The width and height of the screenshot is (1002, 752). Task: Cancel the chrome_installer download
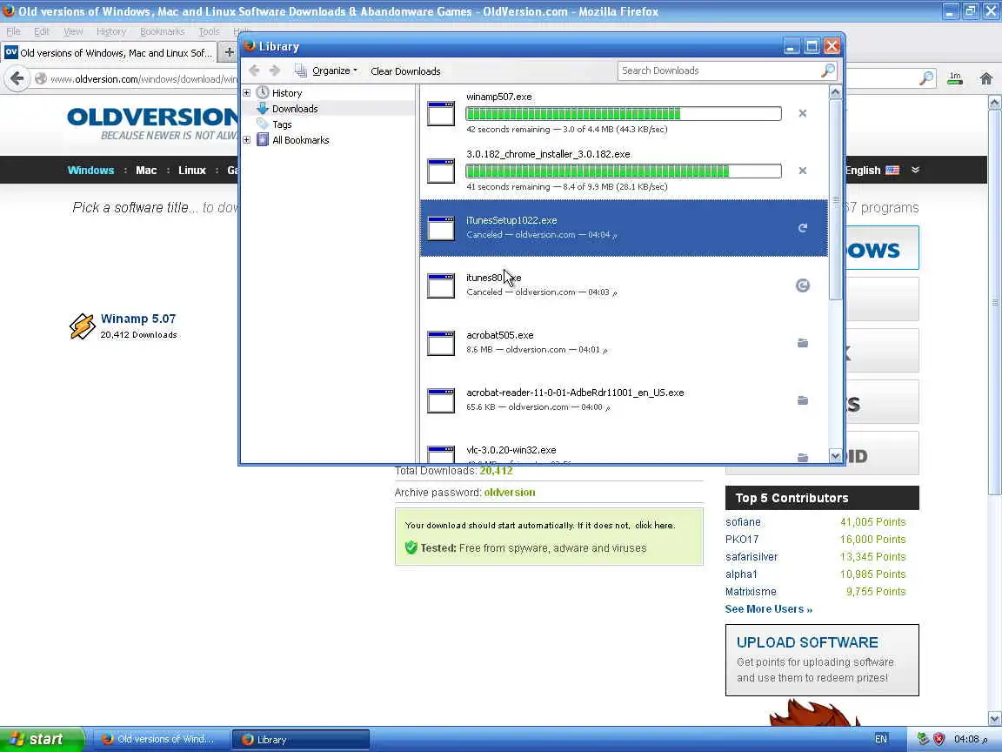[x=803, y=171]
